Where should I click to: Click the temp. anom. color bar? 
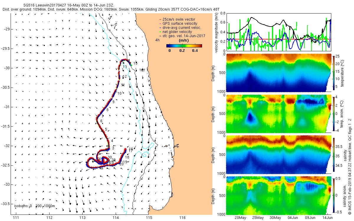(x=334, y=113)
